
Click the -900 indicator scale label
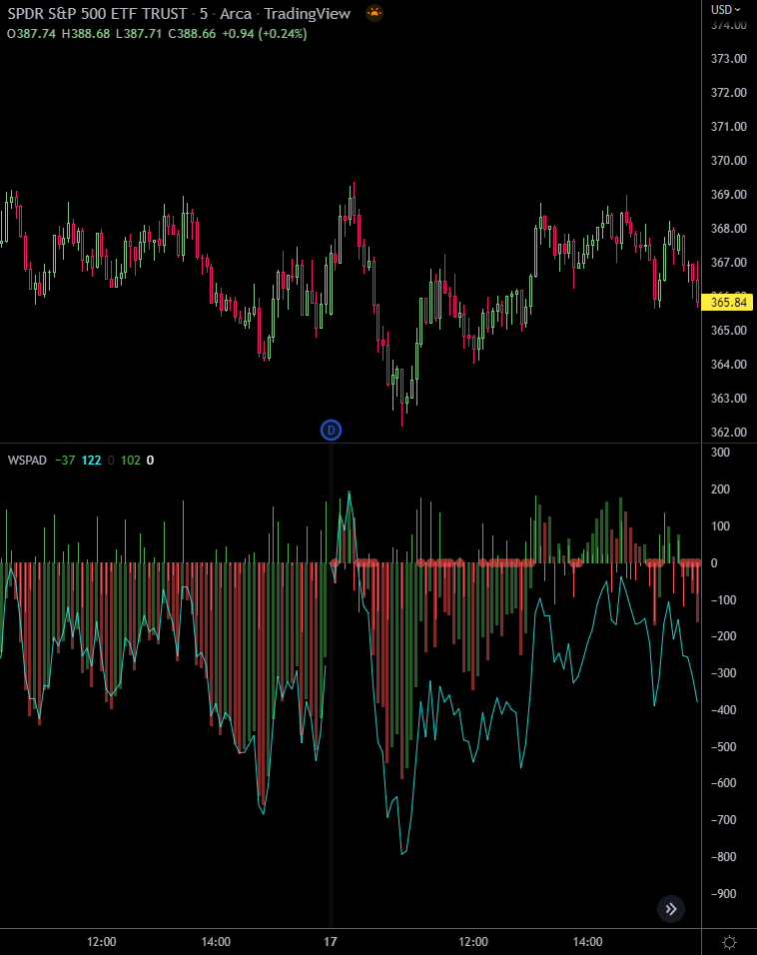pyautogui.click(x=723, y=893)
